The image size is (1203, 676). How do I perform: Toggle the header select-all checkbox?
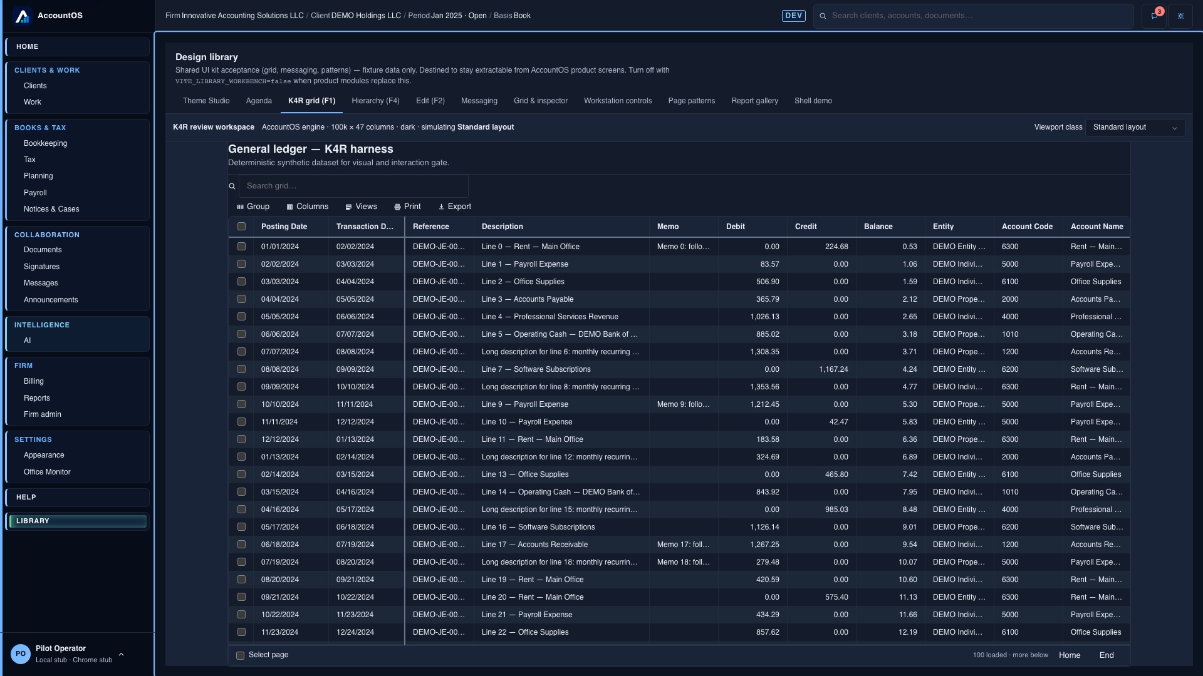(x=241, y=227)
